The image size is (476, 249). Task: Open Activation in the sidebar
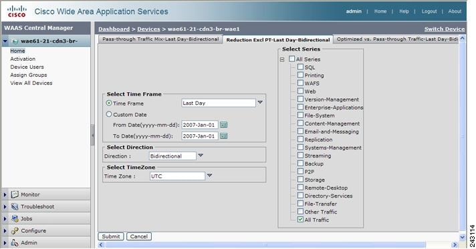23,59
